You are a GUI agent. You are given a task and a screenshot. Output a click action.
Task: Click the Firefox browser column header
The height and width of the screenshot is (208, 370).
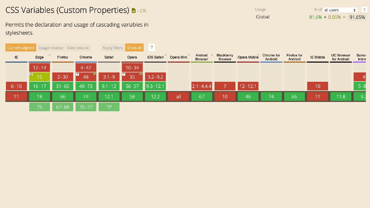tap(63, 57)
